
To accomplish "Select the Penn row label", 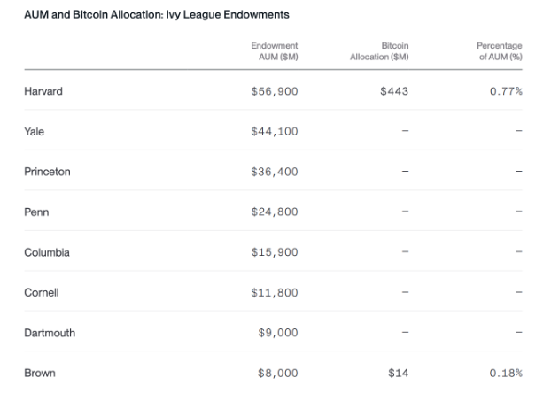I will [35, 212].
